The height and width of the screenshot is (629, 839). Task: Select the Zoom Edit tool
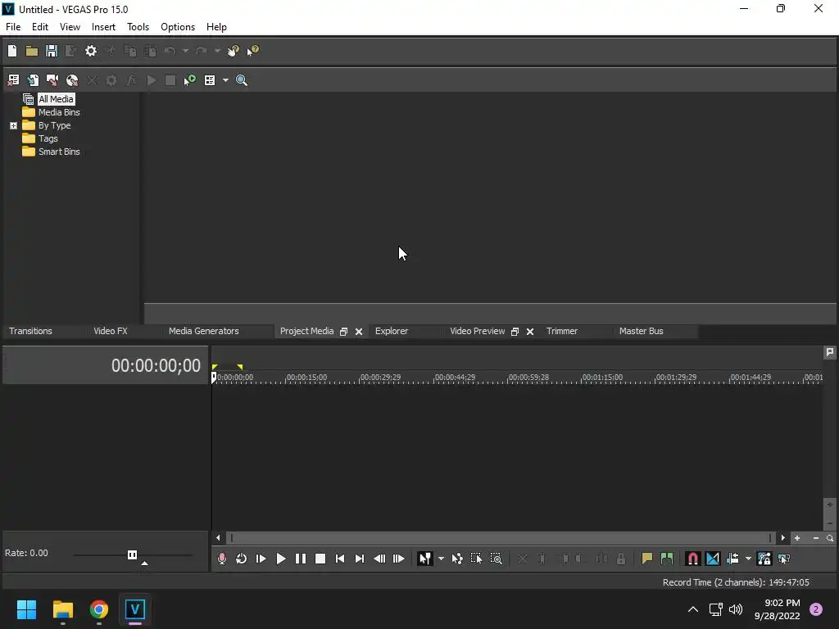(496, 559)
